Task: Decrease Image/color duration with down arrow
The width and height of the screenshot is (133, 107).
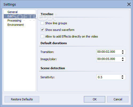Action: pos(123,60)
